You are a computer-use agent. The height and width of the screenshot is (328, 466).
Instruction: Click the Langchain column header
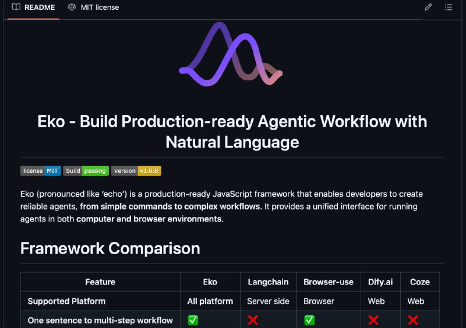[x=268, y=282]
